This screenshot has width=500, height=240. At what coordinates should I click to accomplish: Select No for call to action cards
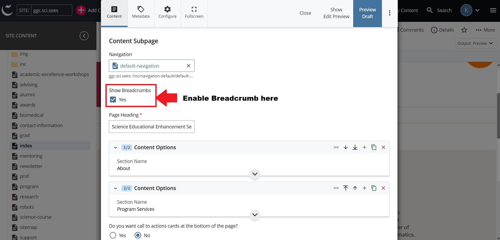[x=138, y=235]
